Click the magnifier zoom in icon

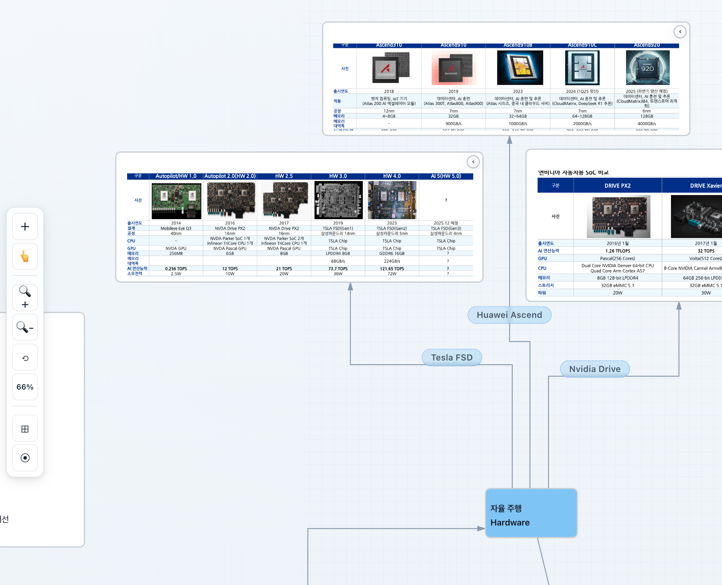25,297
